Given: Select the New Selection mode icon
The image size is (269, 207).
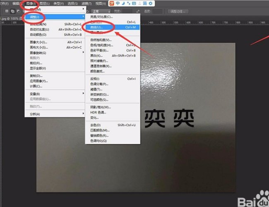Looking at the screenshot, I should click(7, 11).
